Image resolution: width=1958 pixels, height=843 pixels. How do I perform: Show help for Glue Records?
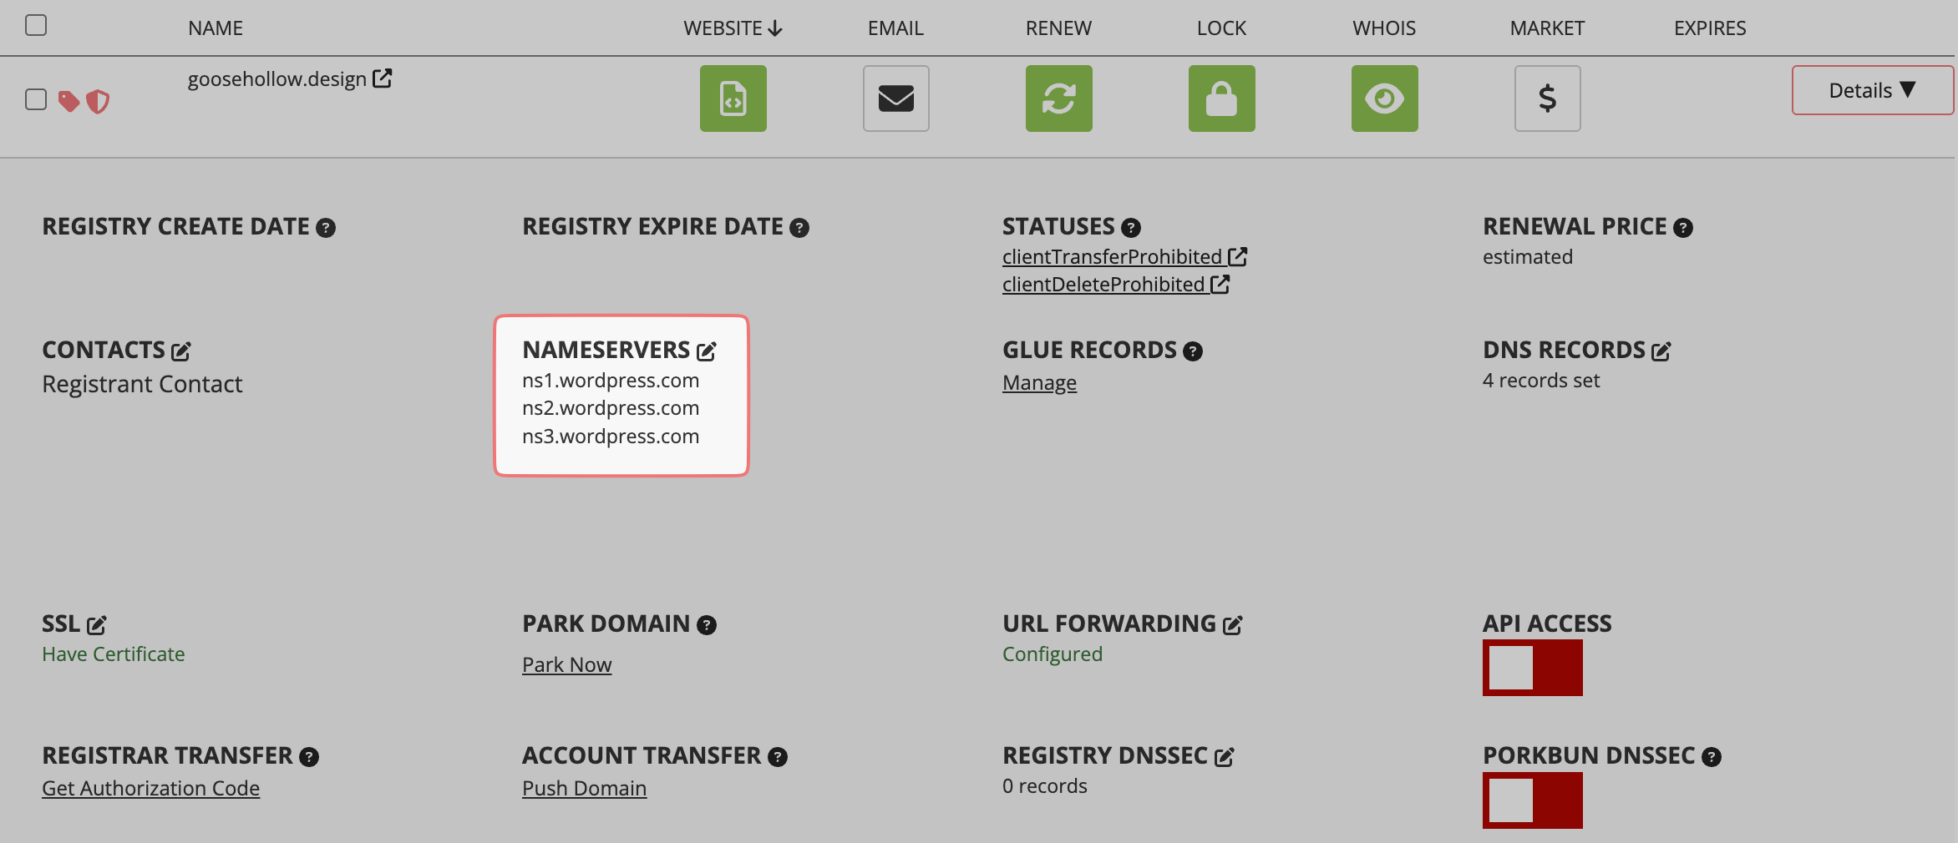click(1193, 351)
